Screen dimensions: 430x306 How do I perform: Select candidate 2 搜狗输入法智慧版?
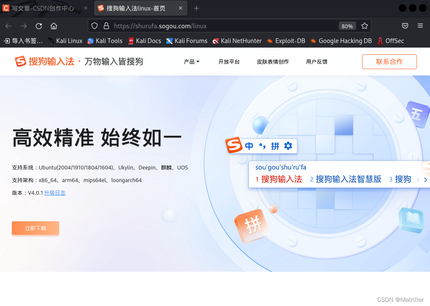tap(346, 179)
